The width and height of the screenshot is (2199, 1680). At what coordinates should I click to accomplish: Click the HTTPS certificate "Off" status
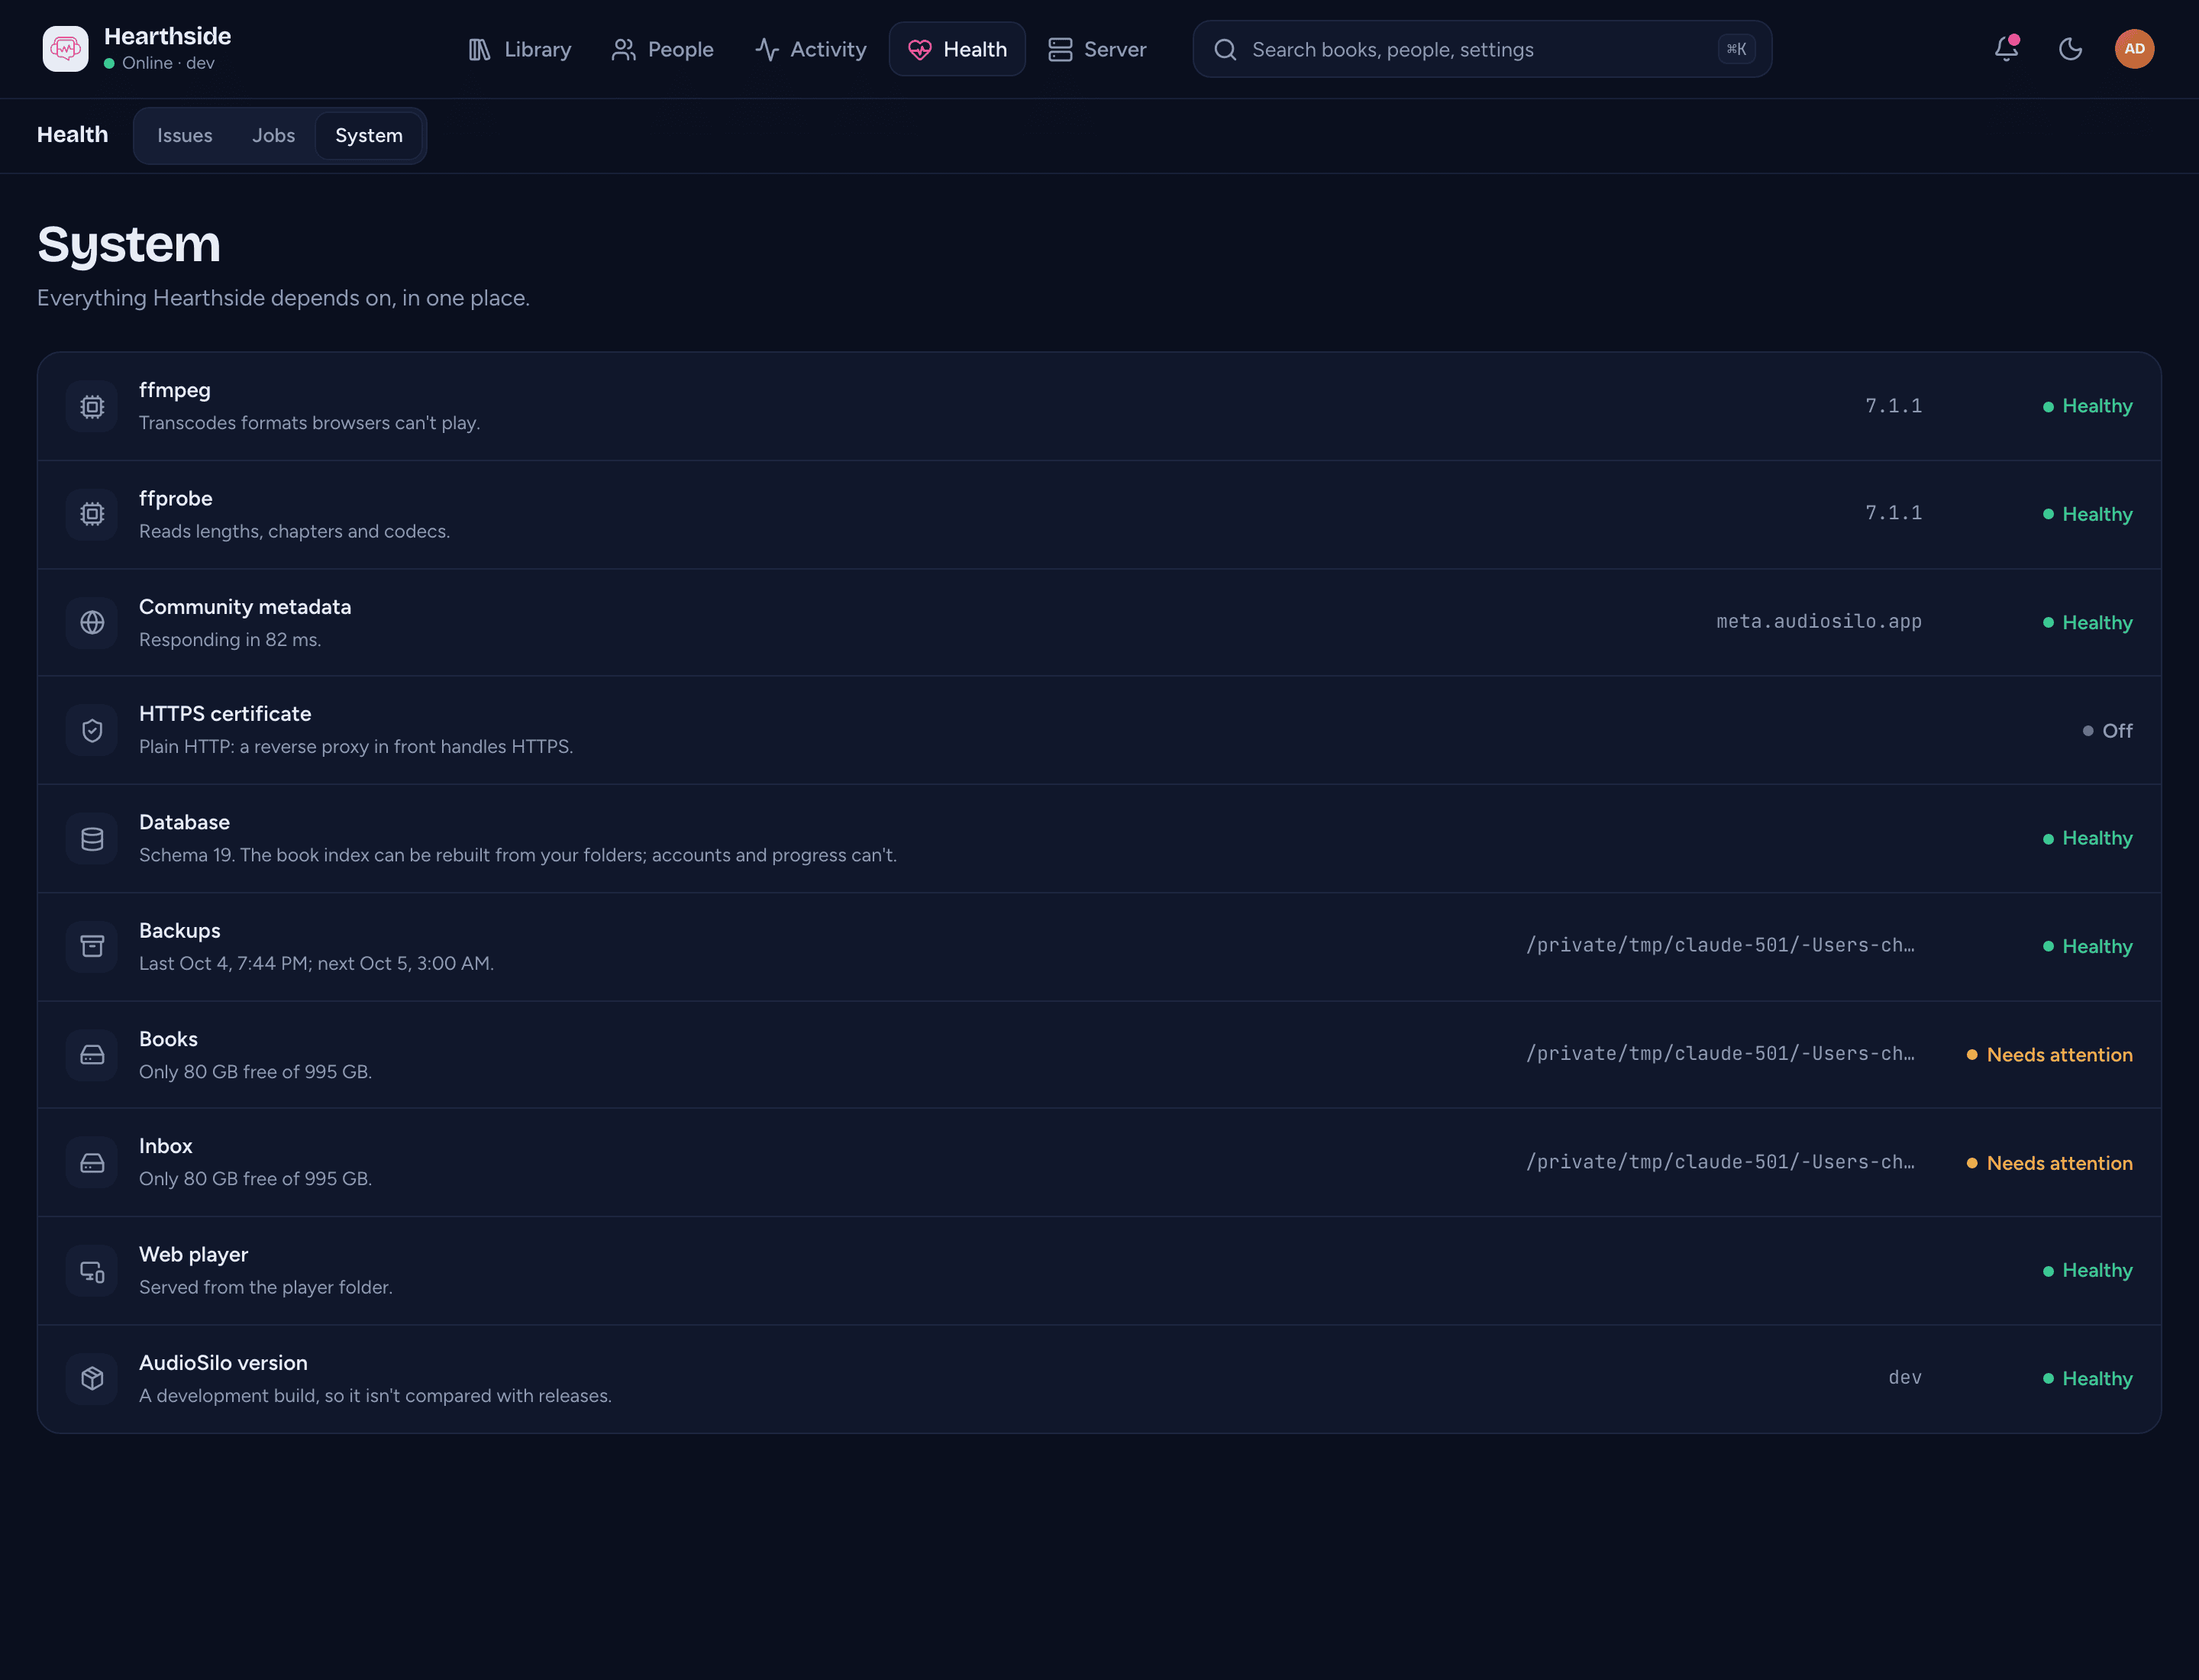click(x=2107, y=731)
